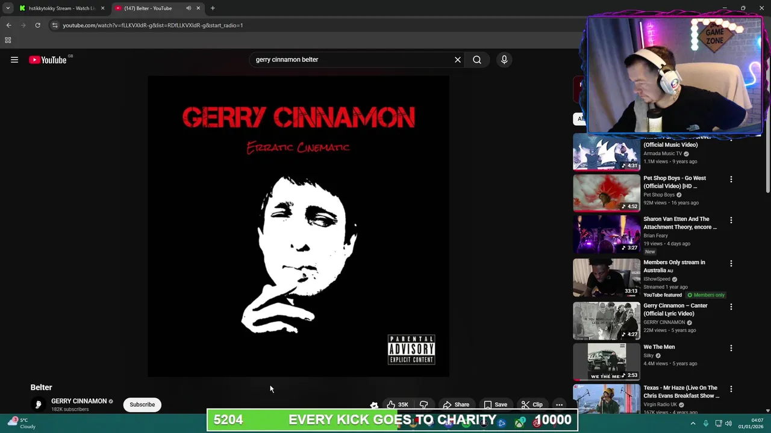The height and width of the screenshot is (433, 771).
Task: Open site information icon in address bar
Action: (55, 25)
